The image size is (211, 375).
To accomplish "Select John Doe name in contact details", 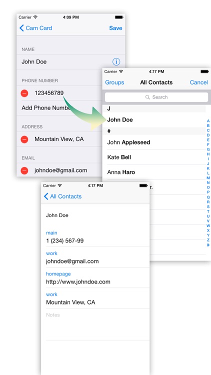I will coord(57,215).
